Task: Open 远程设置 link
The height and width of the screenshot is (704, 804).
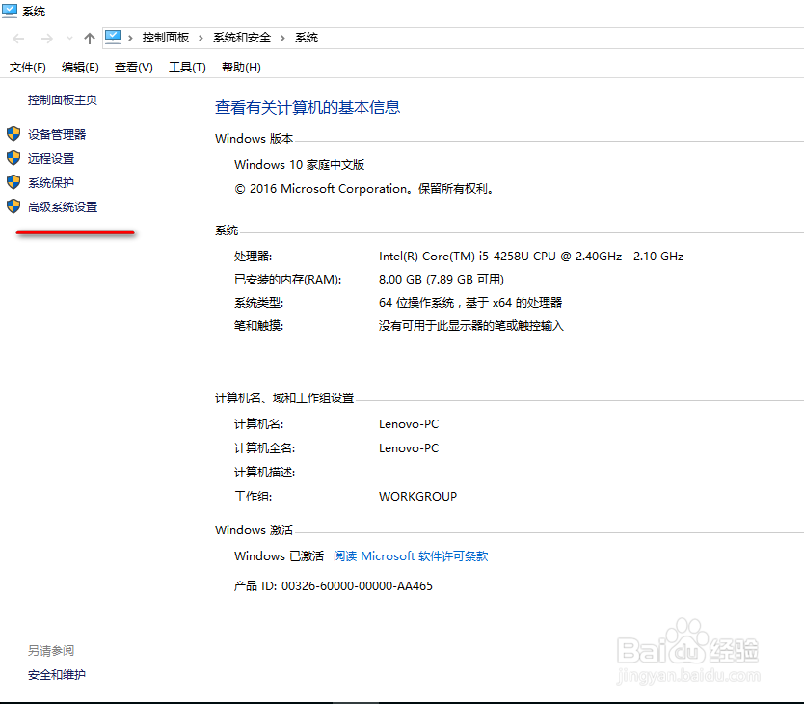Action: pos(51,158)
